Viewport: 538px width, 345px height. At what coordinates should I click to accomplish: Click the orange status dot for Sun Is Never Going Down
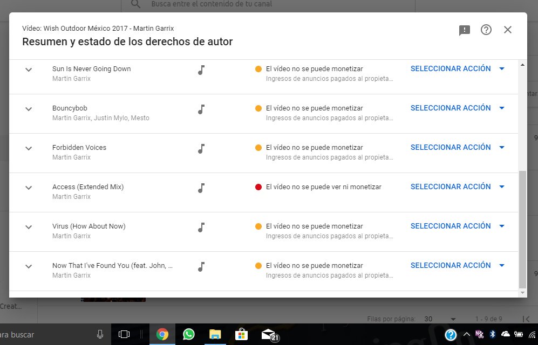click(258, 69)
